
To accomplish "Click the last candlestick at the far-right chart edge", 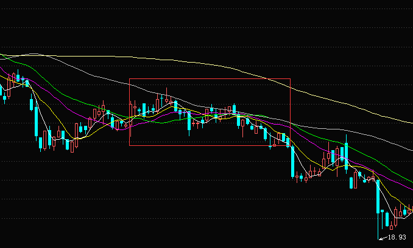I will tap(411, 211).
